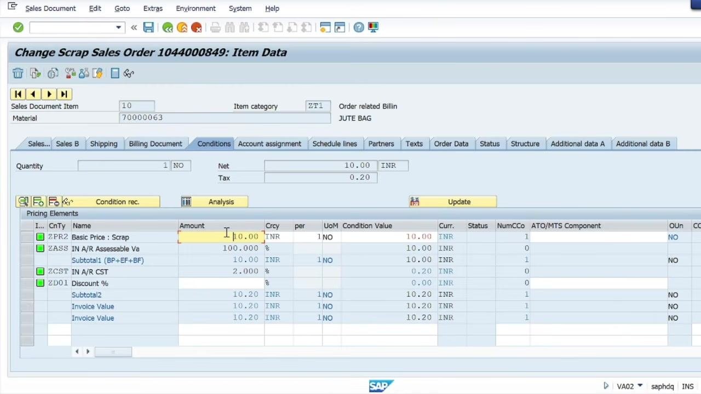
Task: Go to first item with navigation icon
Action: pos(18,94)
